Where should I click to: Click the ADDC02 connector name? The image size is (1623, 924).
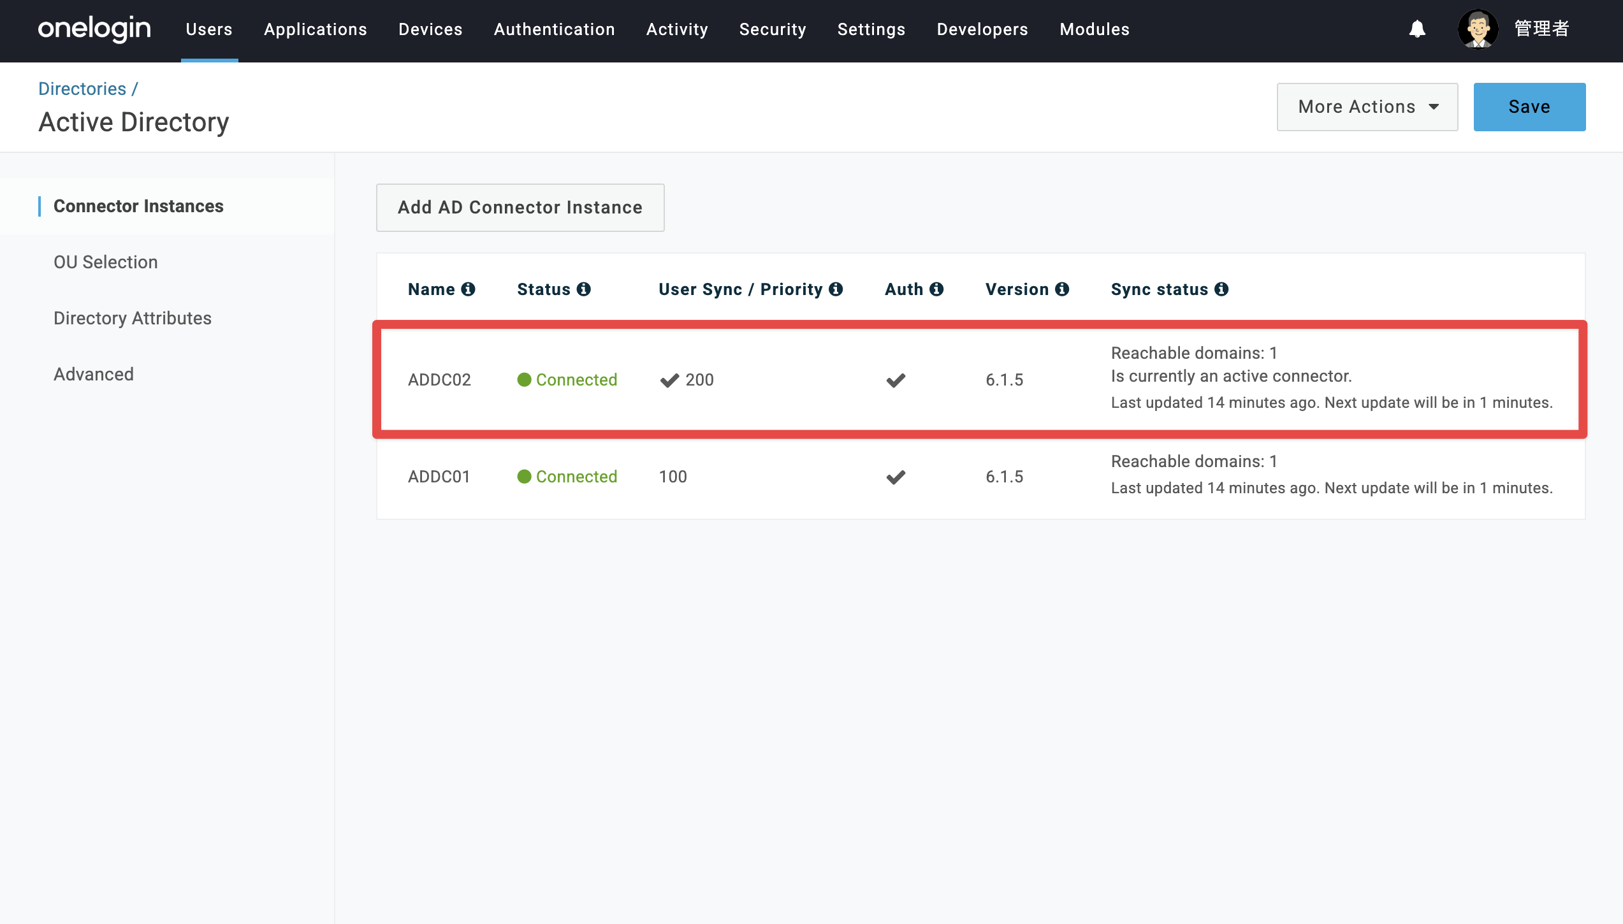(439, 380)
